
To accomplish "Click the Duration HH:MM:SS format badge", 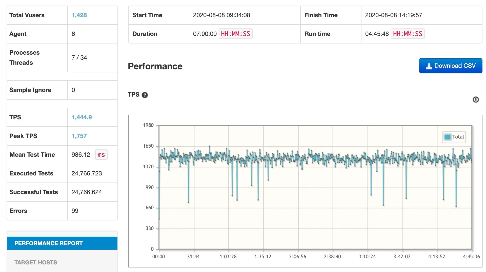I will [235, 34].
